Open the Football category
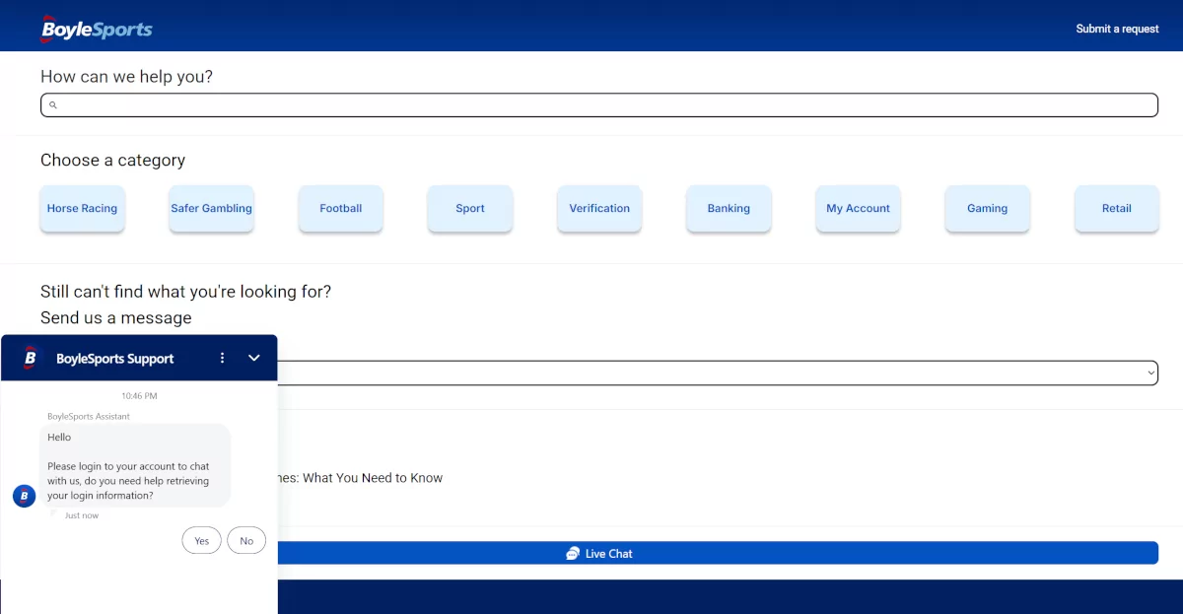Image resolution: width=1183 pixels, height=614 pixels. [x=341, y=209]
